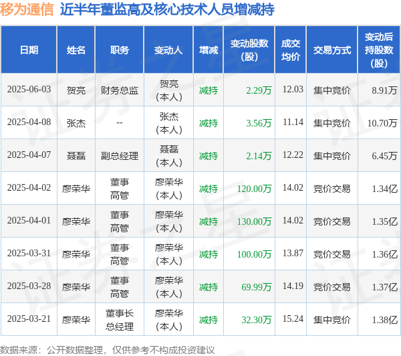Select the 变动股数(股) column header
The image size is (401, 356).
pos(249,50)
